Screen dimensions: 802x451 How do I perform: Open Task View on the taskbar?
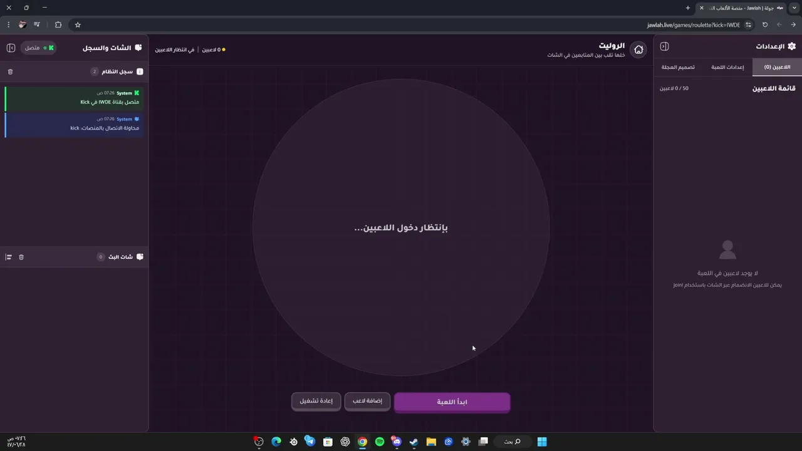click(x=483, y=442)
